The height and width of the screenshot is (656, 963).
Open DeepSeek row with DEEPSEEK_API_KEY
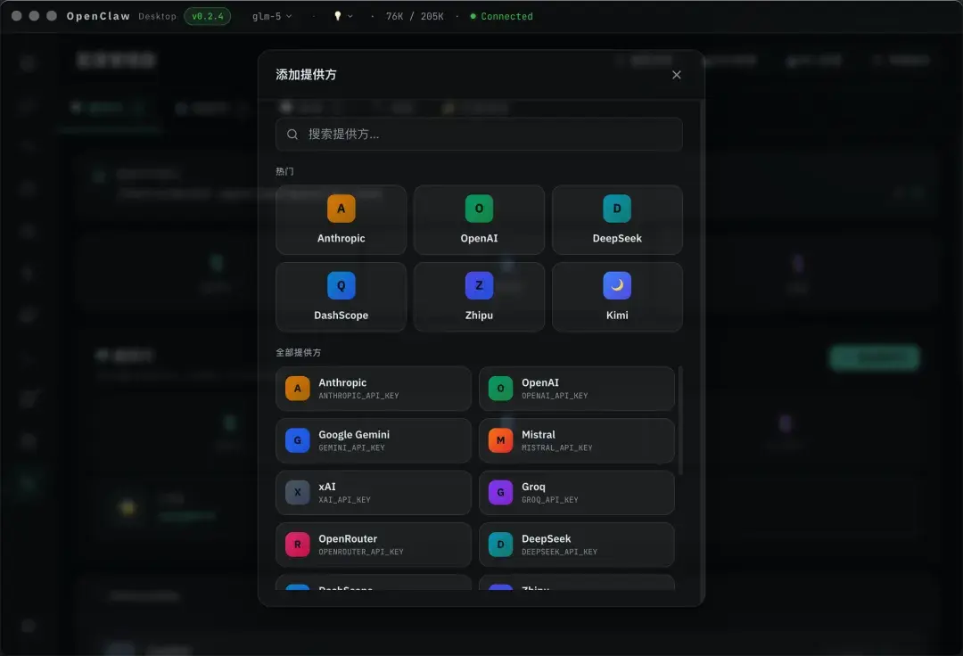(x=577, y=545)
